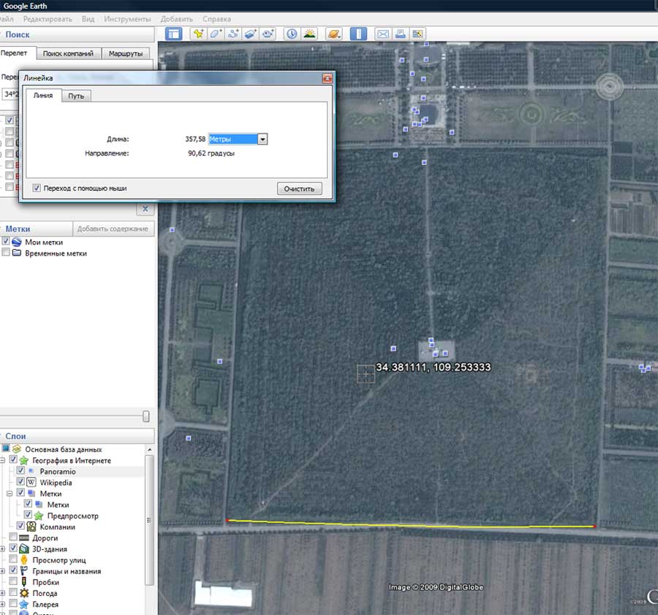This screenshot has width=658, height=615.
Task: Open the Инструменты menu
Action: coord(127,18)
